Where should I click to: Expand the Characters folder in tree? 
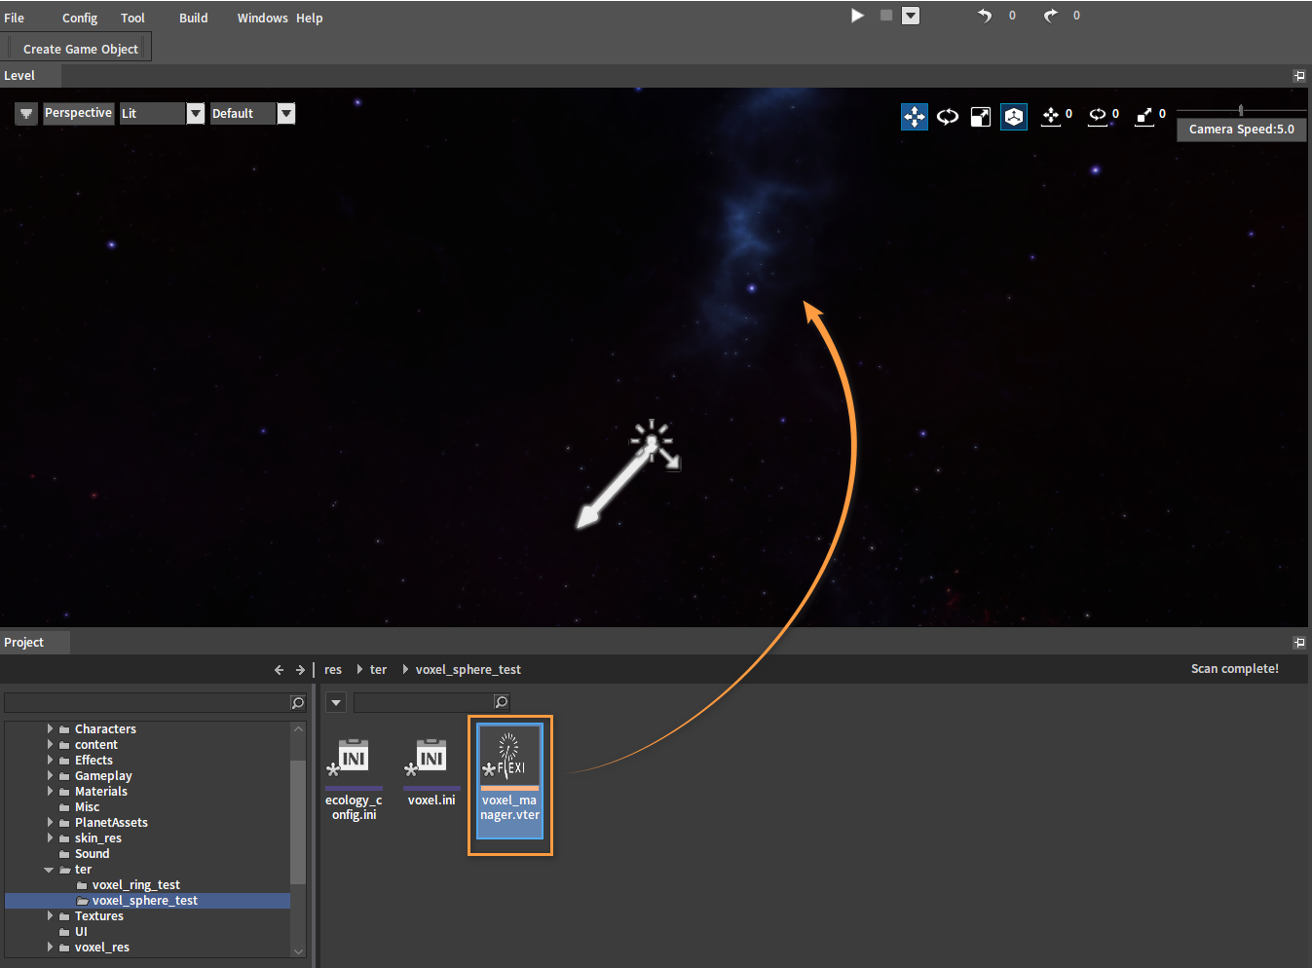coord(50,728)
